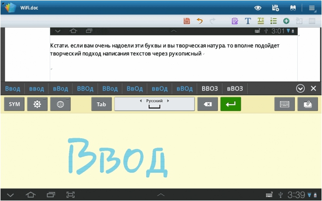The width and height of the screenshot is (322, 201).
Task: Click the green Enter key
Action: pyautogui.click(x=231, y=104)
